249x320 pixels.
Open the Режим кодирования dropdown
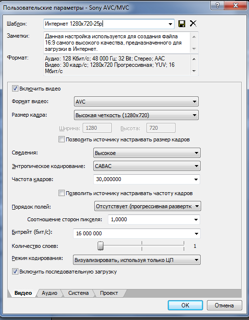point(136,260)
